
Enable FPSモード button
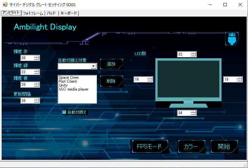click(150, 147)
